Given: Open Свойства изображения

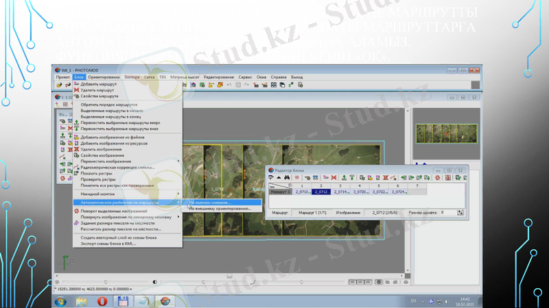Looking at the screenshot, I should [x=102, y=155].
